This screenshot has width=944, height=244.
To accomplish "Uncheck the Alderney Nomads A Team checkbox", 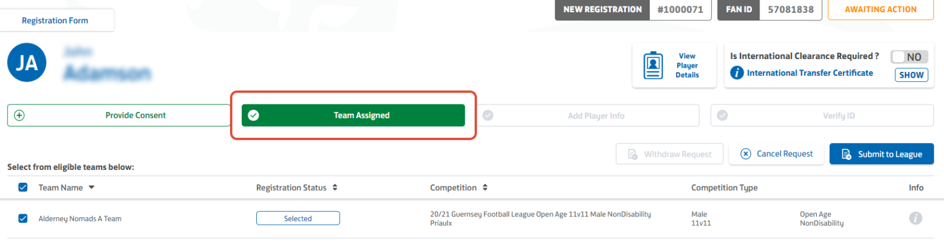I will pyautogui.click(x=23, y=218).
